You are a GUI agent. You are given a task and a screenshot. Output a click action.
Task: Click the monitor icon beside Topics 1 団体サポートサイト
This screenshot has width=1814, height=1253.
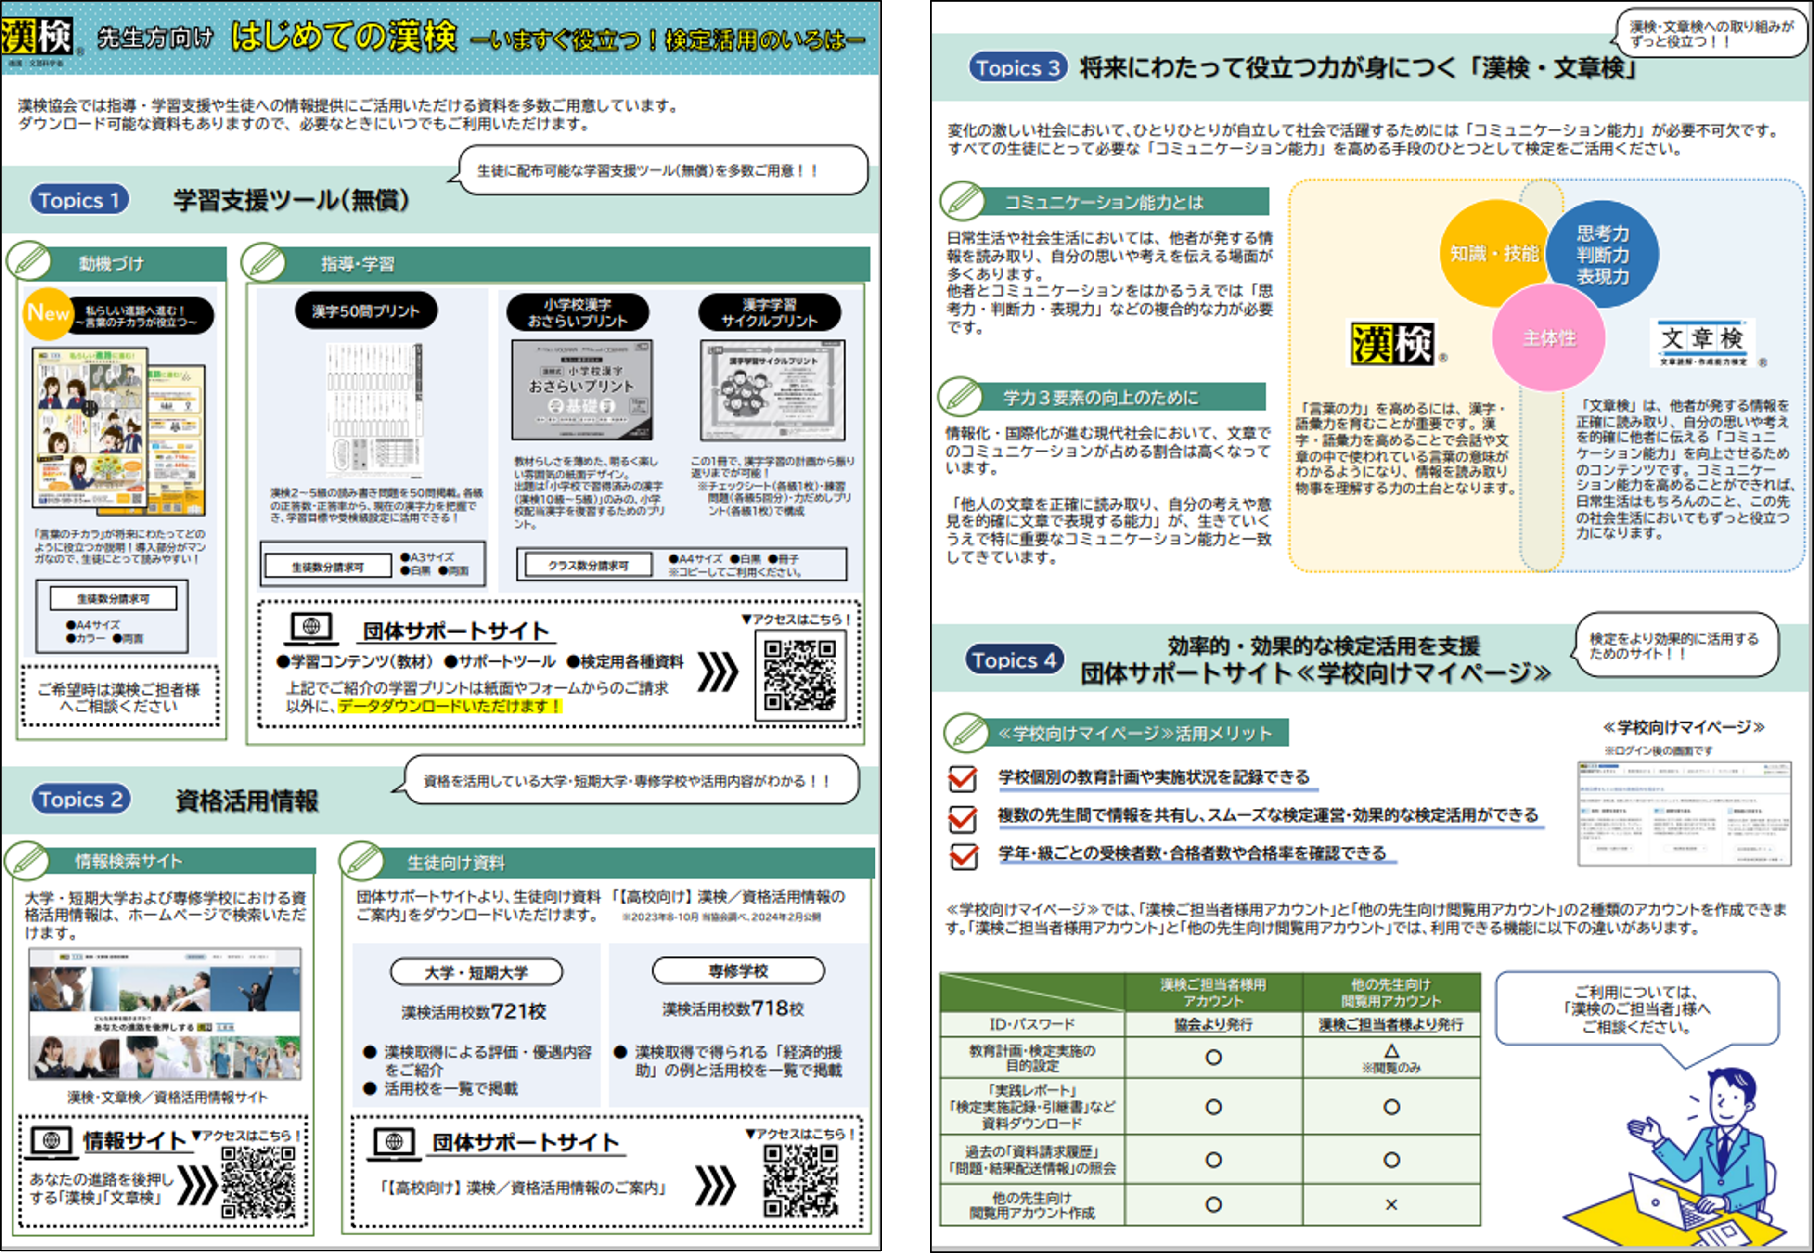311,630
